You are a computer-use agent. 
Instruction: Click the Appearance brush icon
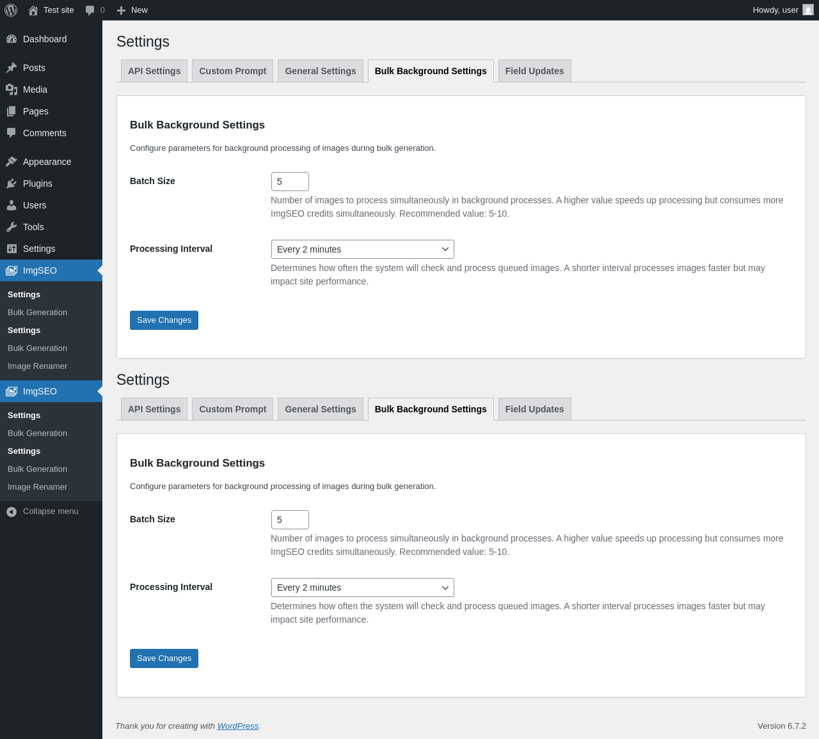[x=12, y=162]
